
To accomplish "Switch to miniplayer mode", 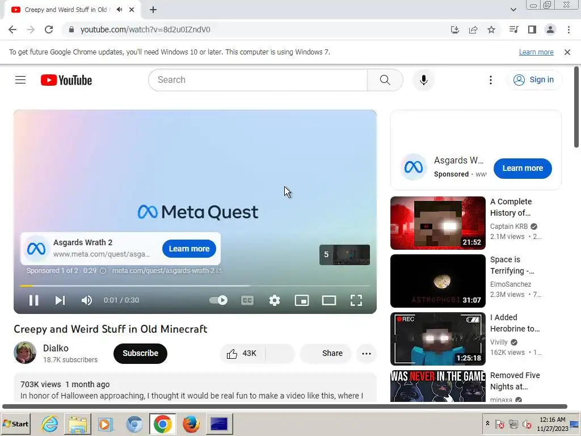I will click(x=302, y=300).
